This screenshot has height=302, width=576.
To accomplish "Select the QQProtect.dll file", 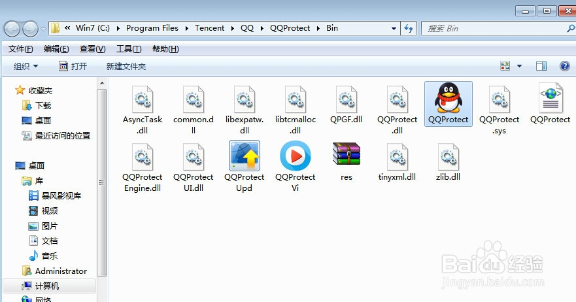I will pyautogui.click(x=397, y=110).
